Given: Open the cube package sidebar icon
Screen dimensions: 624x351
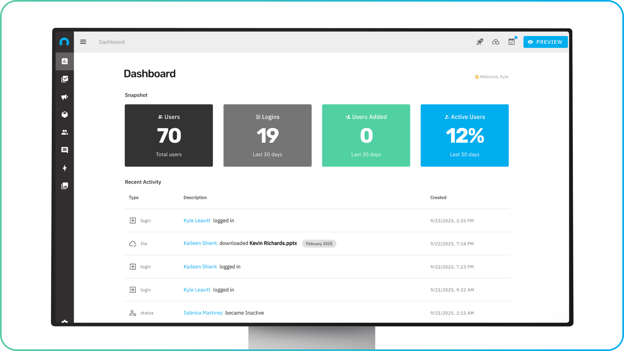Looking at the screenshot, I should [65, 115].
